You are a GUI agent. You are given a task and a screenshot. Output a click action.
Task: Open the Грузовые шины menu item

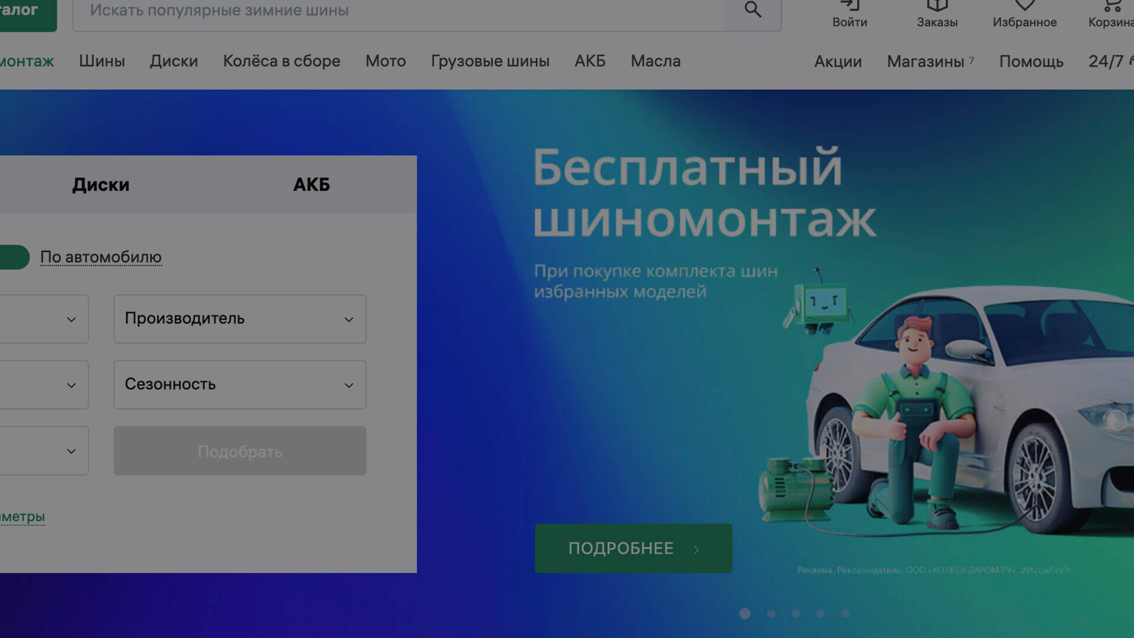coord(490,61)
